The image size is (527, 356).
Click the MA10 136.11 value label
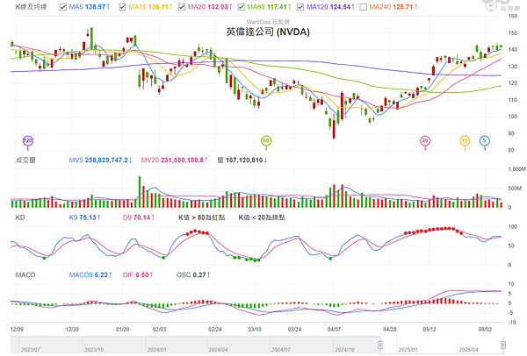pyautogui.click(x=150, y=7)
